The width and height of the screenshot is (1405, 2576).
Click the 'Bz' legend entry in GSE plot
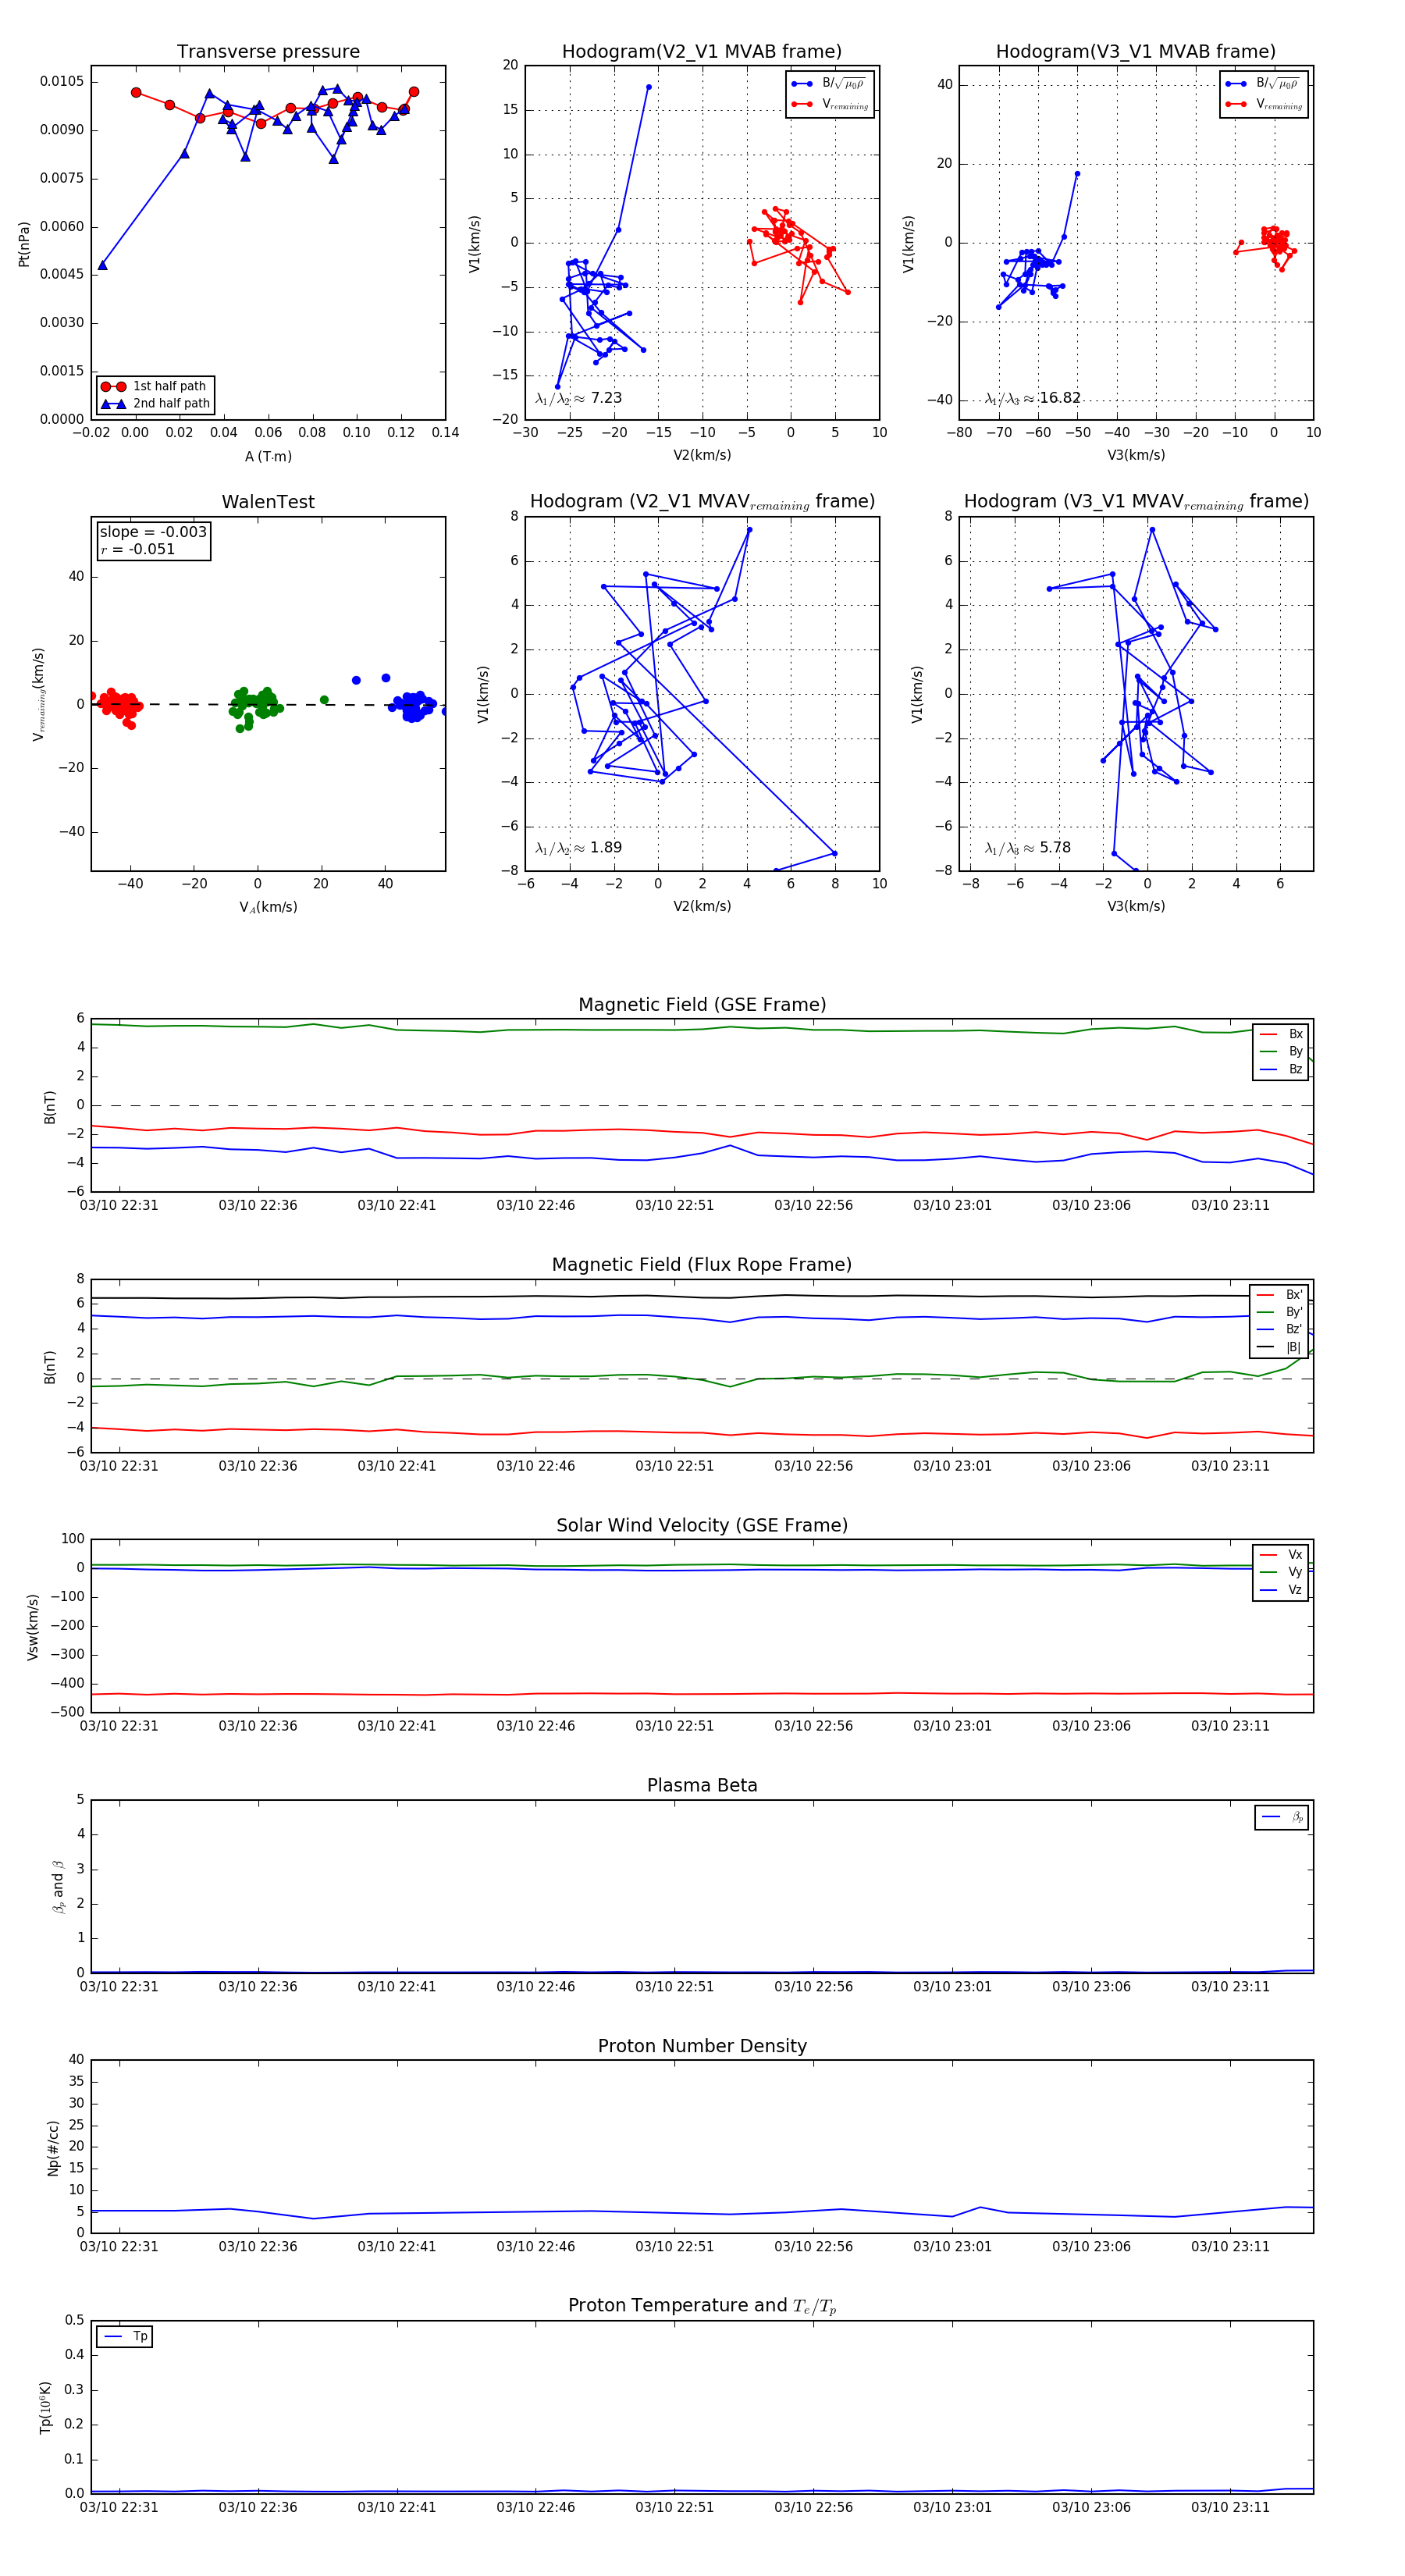pos(1281,1069)
